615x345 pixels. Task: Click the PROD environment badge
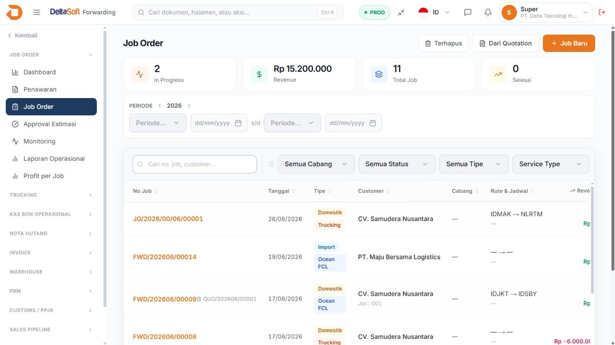tap(375, 12)
